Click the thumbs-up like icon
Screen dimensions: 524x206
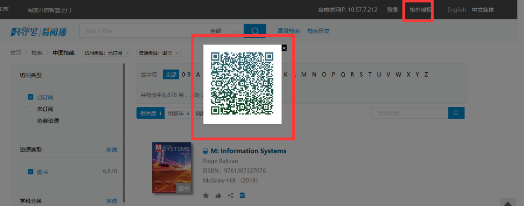point(218,195)
